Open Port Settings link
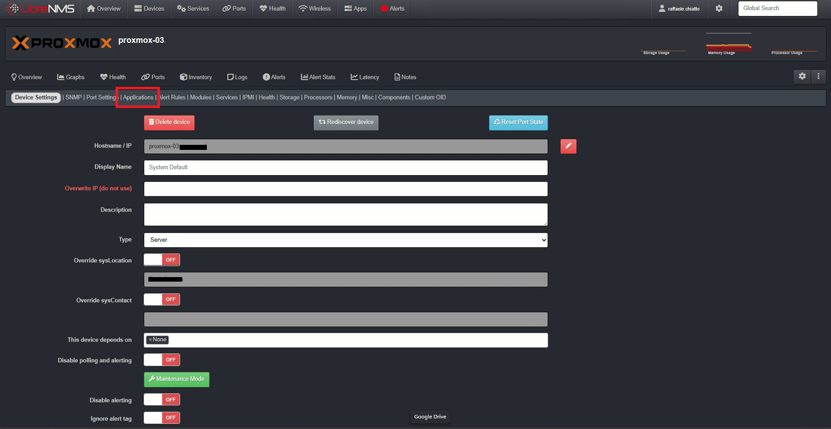Image resolution: width=831 pixels, height=429 pixels. [102, 97]
